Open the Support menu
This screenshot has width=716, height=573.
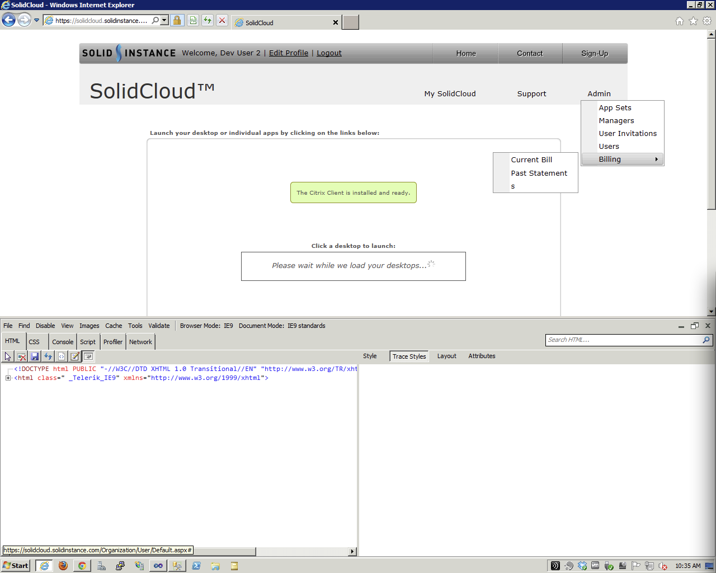531,94
